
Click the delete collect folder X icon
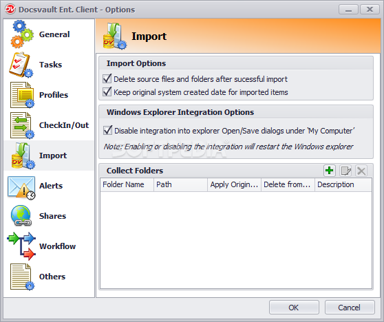361,171
